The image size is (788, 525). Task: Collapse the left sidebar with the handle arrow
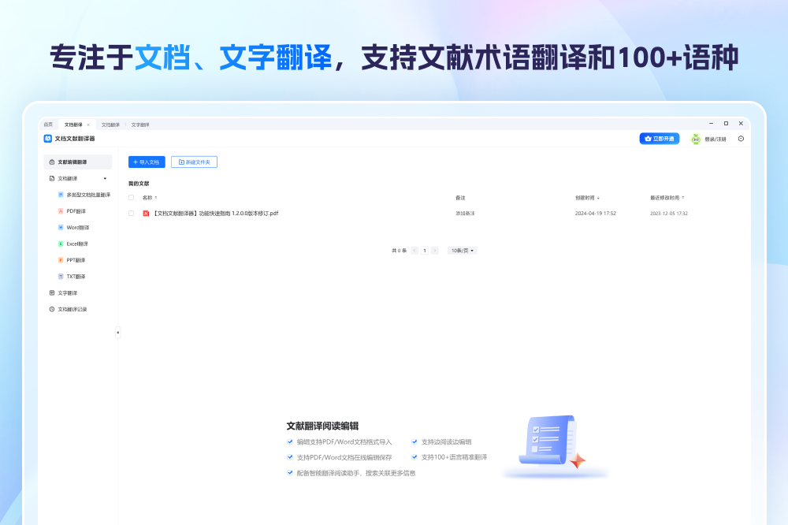(117, 333)
